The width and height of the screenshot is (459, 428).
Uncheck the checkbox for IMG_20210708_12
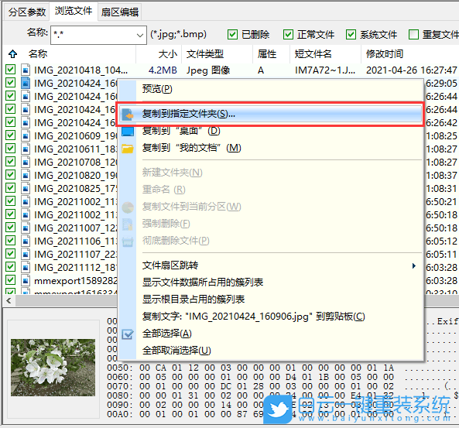pyautogui.click(x=11, y=162)
